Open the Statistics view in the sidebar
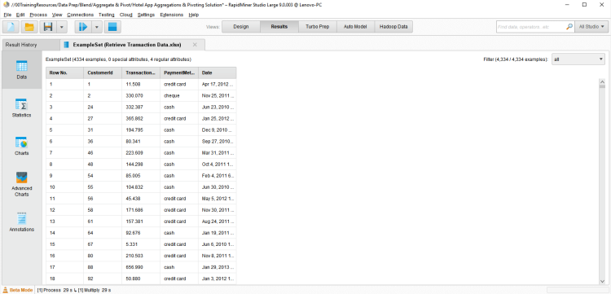Screen dimensions: 611x294 (x=21, y=108)
